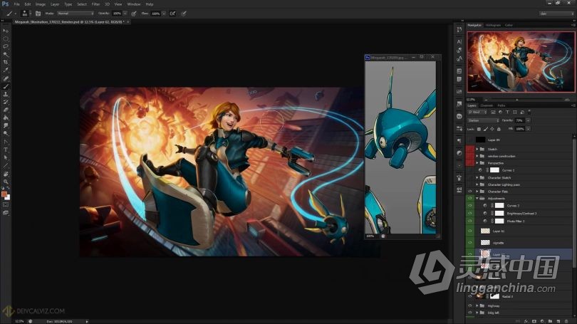Enable airbrush mode in options bar
The height and width of the screenshot is (324, 577).
172,14
